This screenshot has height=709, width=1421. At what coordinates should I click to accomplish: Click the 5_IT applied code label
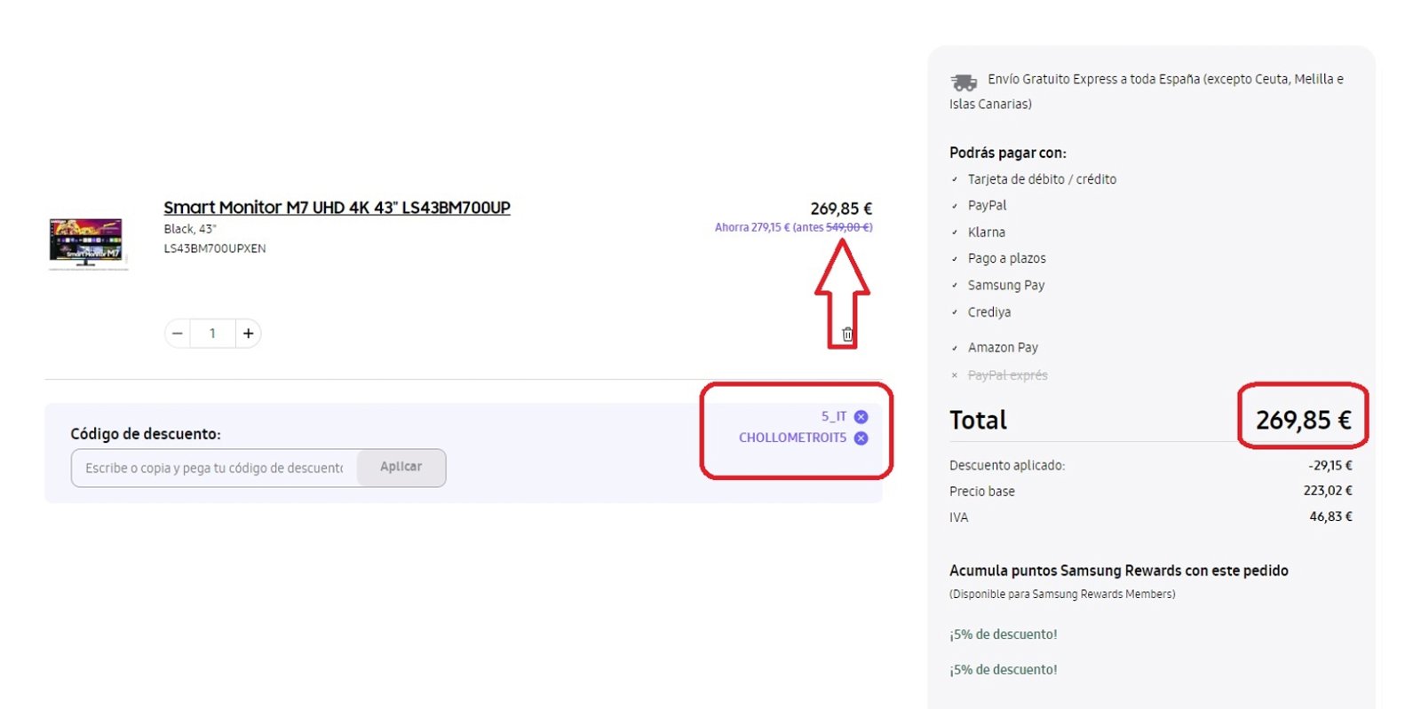pyautogui.click(x=834, y=416)
